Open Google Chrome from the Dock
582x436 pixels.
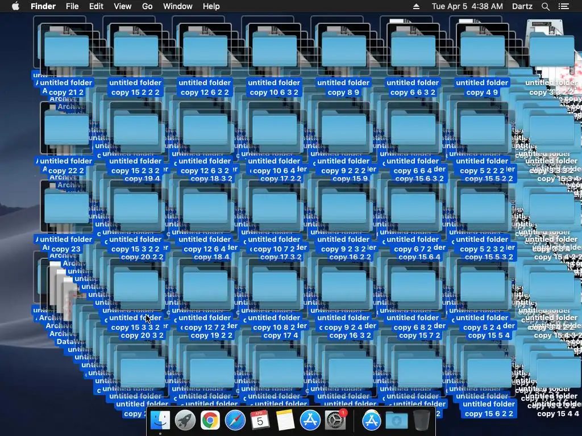tap(210, 421)
